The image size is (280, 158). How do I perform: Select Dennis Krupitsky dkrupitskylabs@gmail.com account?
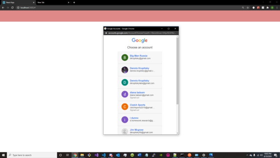tap(140, 82)
